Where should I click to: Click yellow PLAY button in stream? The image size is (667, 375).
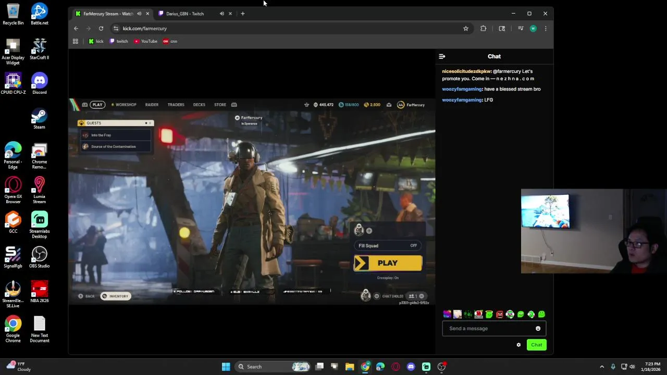pyautogui.click(x=388, y=264)
